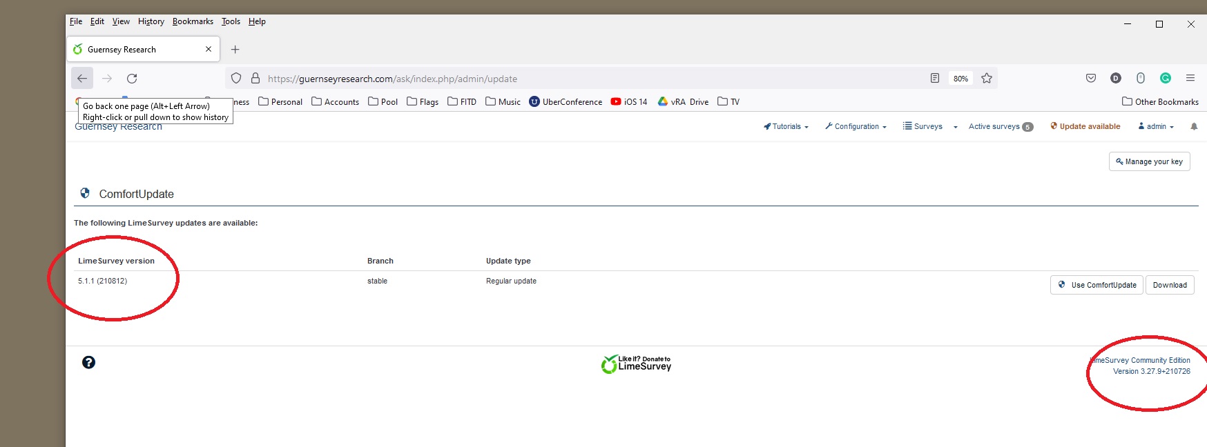Open the History menu in menu bar
1207x447 pixels.
[x=151, y=21]
